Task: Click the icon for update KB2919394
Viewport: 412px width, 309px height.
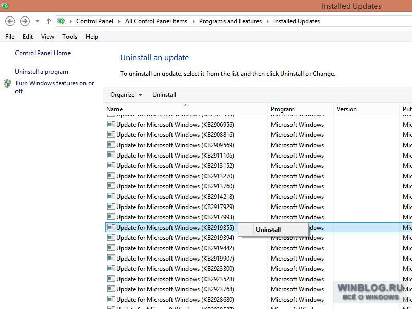Action: [111, 237]
